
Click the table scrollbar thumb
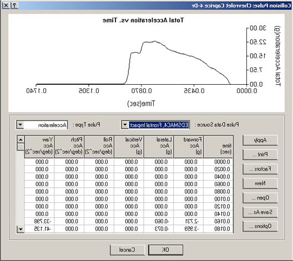[x=21, y=147]
